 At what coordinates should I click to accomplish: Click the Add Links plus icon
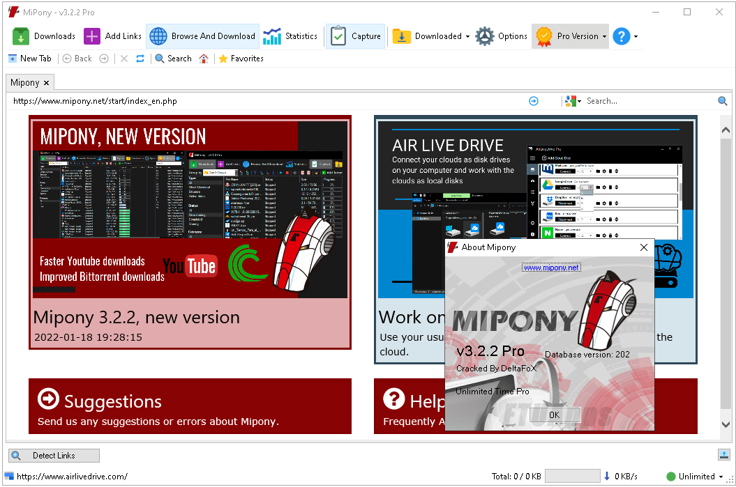click(92, 36)
